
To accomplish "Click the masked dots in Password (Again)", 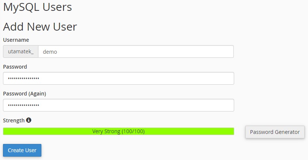I will pos(23,105).
